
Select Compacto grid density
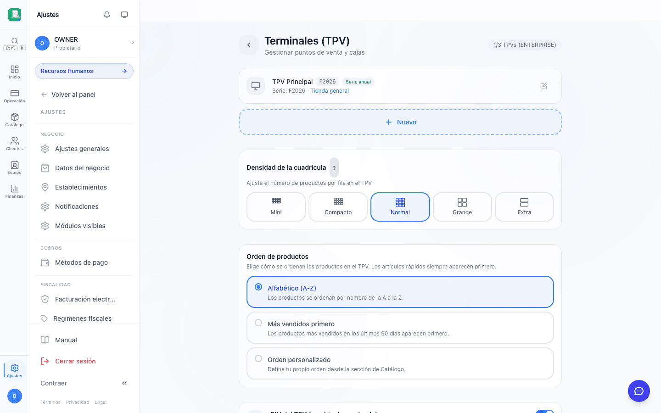[x=338, y=207]
